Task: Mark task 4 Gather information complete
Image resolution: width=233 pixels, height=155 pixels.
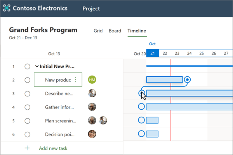Action: click(x=27, y=107)
